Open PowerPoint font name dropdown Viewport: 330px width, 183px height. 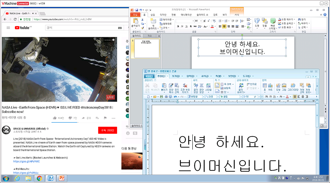coord(193,21)
